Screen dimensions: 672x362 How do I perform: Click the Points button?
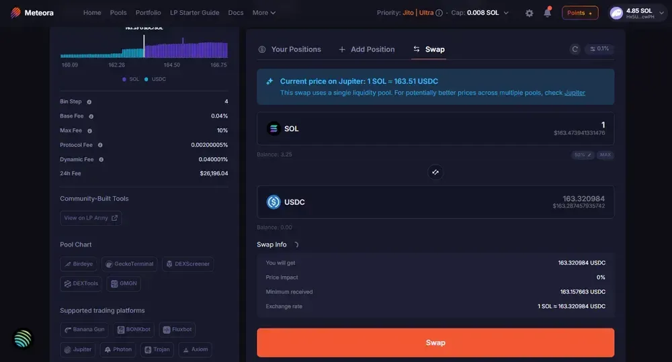[580, 13]
